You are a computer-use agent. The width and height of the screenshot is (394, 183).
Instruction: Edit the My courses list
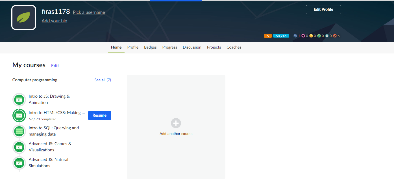click(x=55, y=66)
